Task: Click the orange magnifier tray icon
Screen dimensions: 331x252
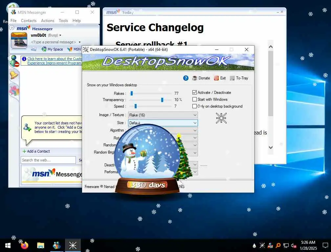Action: [278, 245]
